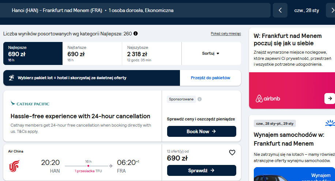
Task: Click 'Wybierz pakiet lot + hotel' banner text
Action: tap(72, 78)
